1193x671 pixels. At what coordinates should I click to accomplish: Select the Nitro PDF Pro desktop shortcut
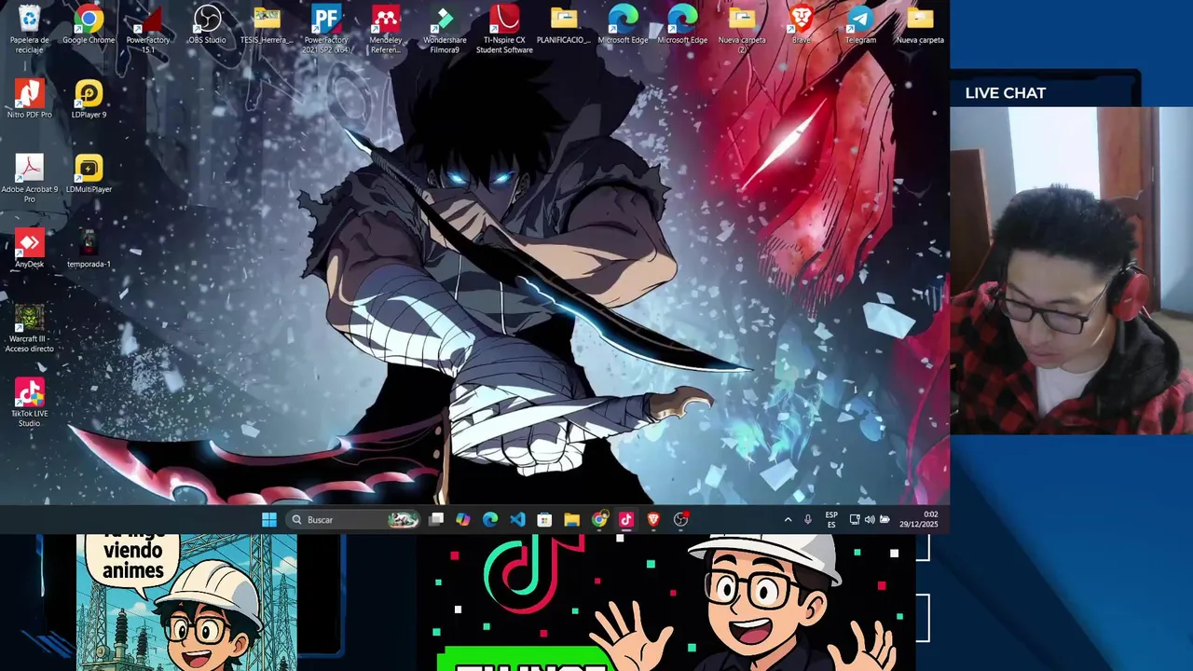point(29,99)
